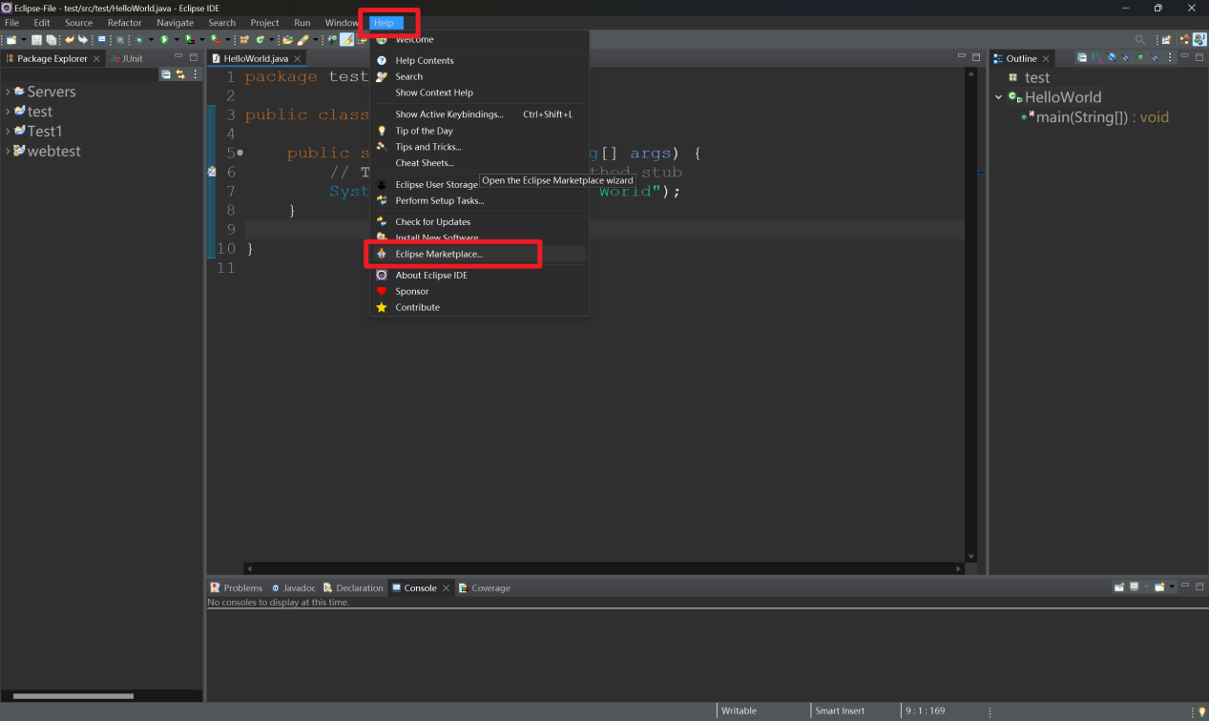This screenshot has height=721, width=1209.
Task: Maximize the Outline view
Action: (x=1199, y=58)
